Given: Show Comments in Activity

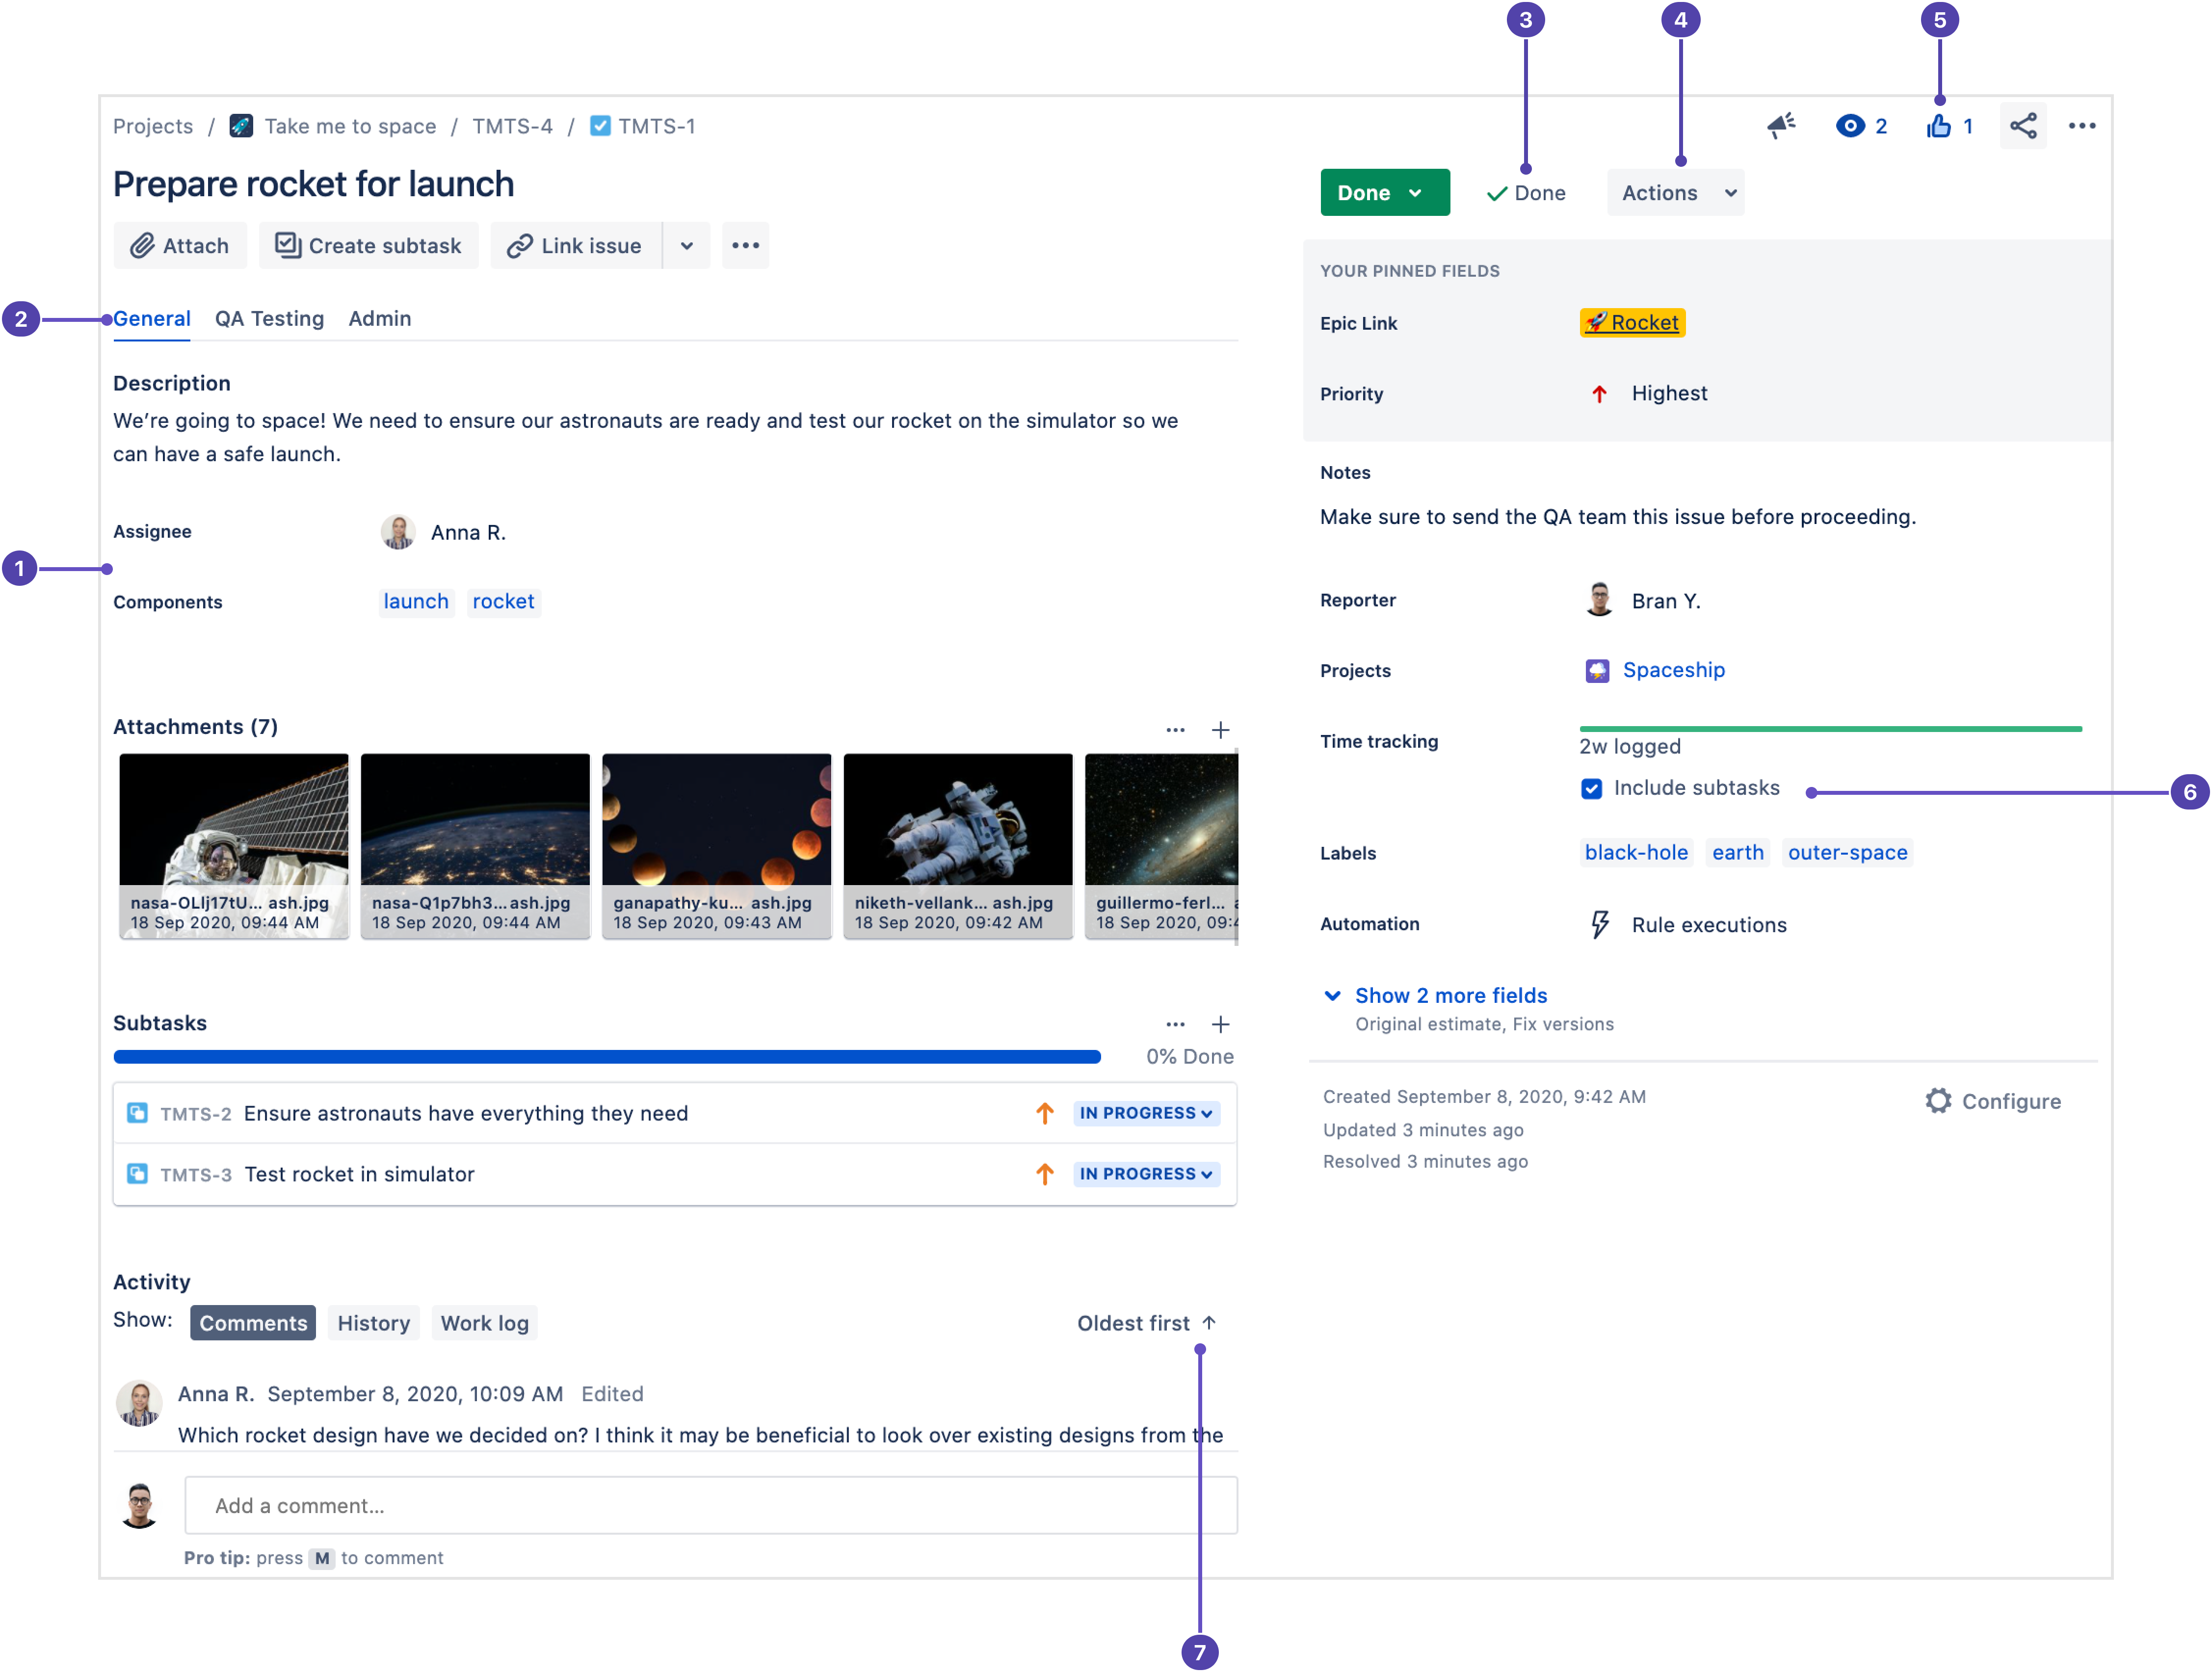Looking at the screenshot, I should [x=253, y=1324].
